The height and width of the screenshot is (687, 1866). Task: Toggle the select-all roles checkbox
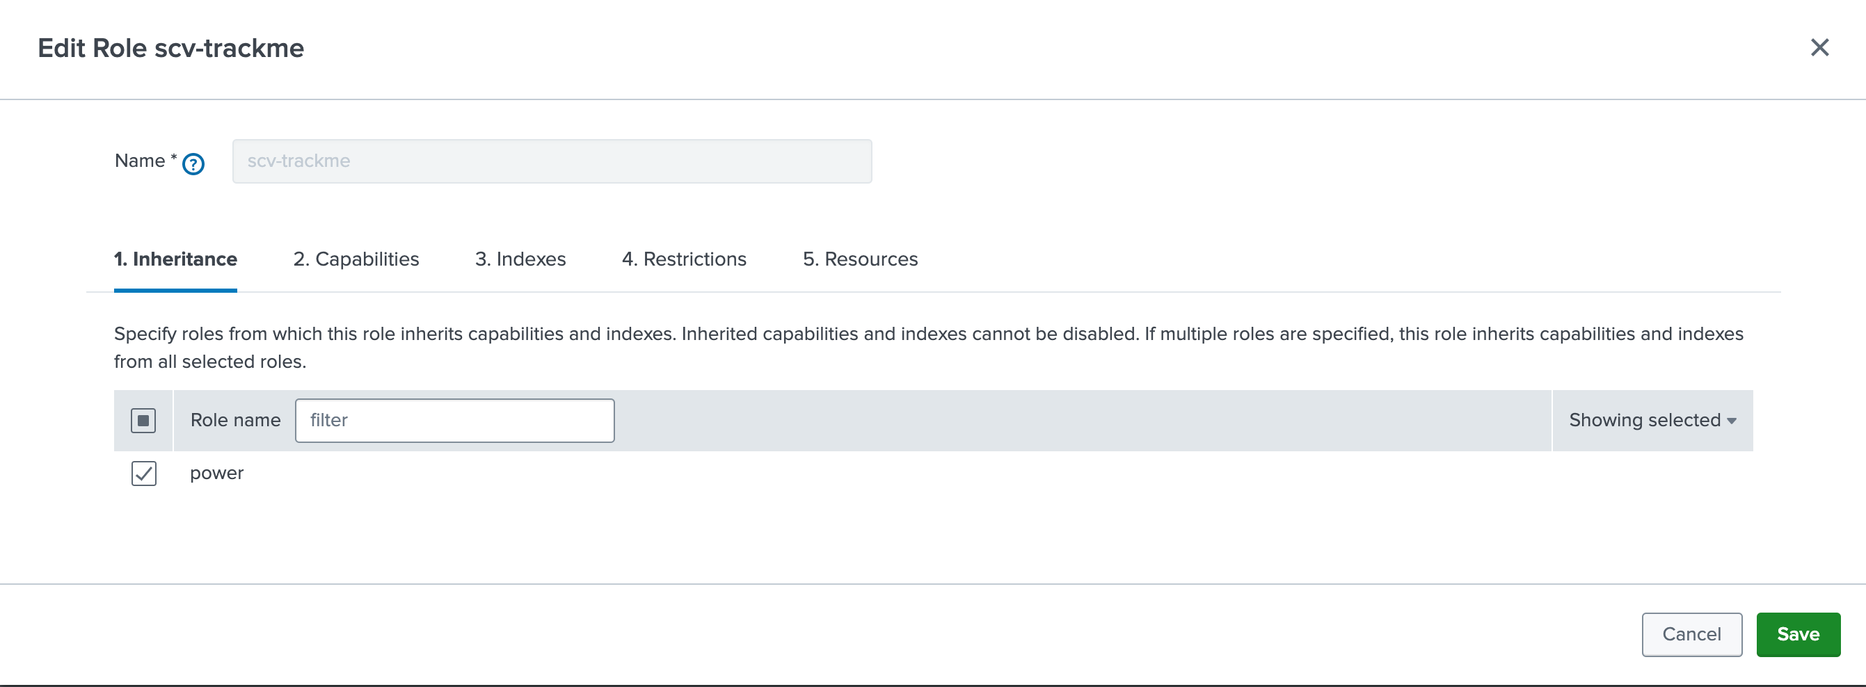143,421
